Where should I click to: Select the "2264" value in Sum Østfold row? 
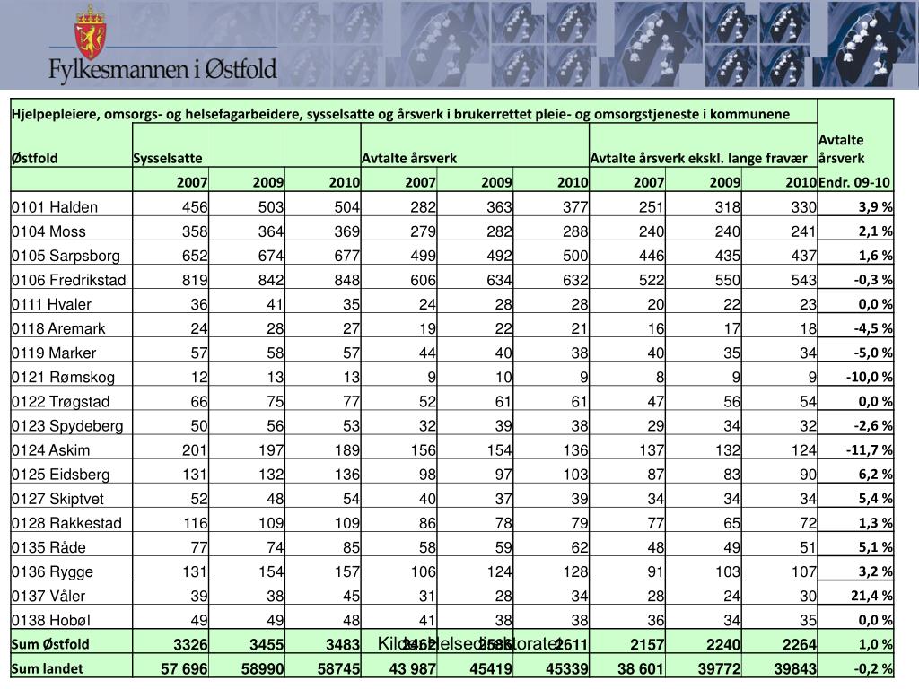pos(800,644)
